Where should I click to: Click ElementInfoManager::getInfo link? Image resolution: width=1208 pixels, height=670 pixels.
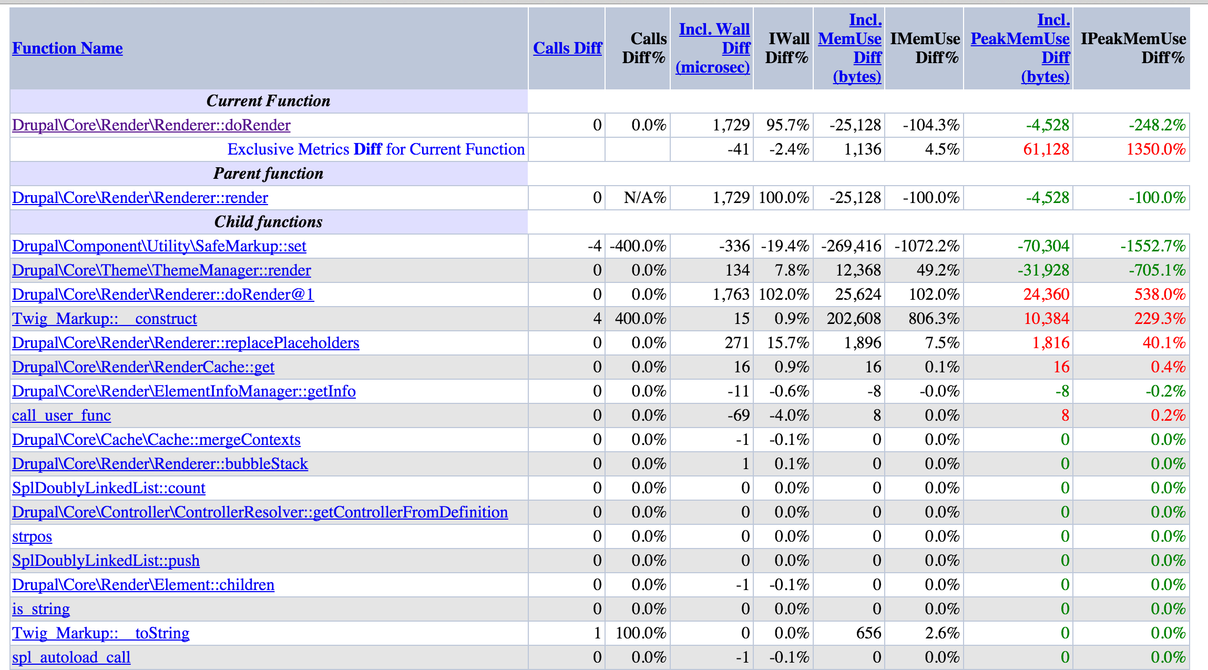tap(183, 391)
